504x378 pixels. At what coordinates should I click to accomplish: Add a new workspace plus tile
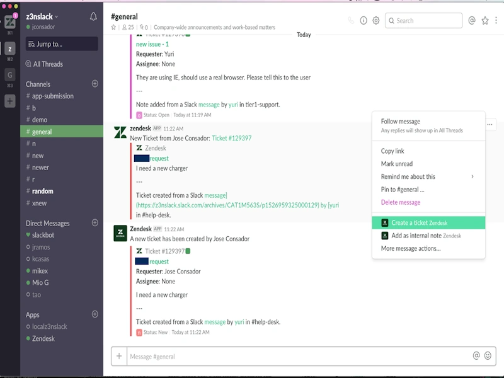(10, 101)
